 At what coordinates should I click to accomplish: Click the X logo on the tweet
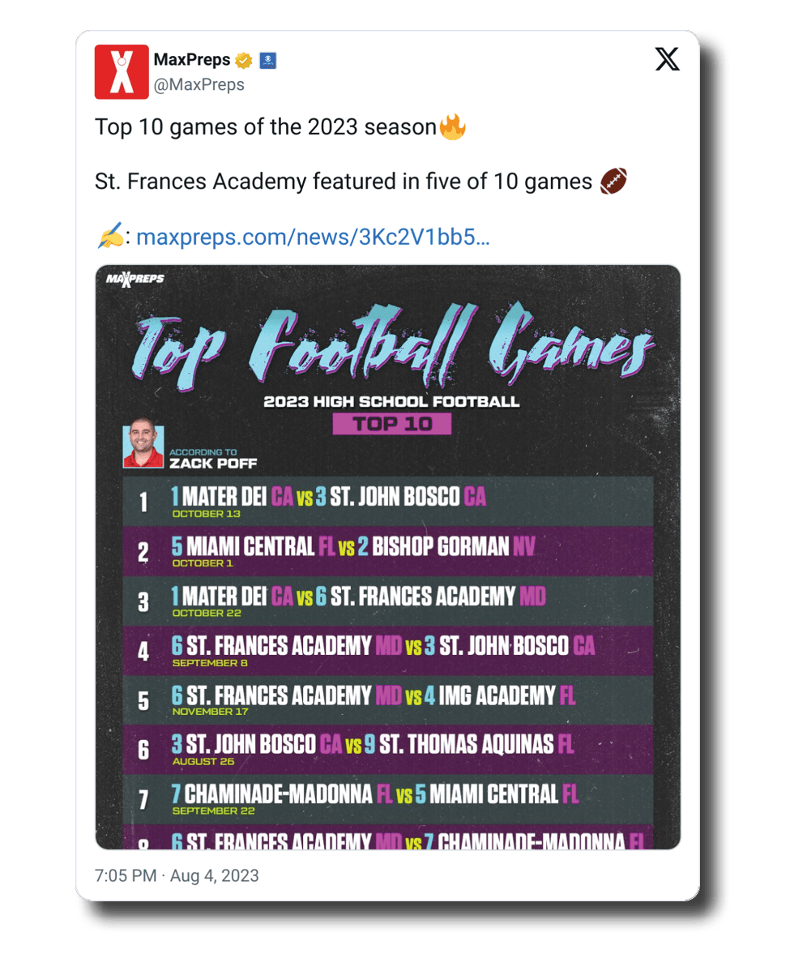(668, 59)
